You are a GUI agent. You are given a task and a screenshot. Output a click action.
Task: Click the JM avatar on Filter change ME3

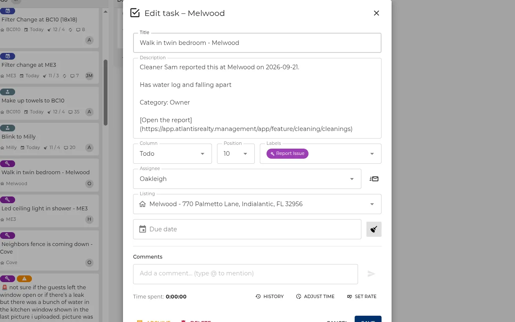click(x=89, y=76)
